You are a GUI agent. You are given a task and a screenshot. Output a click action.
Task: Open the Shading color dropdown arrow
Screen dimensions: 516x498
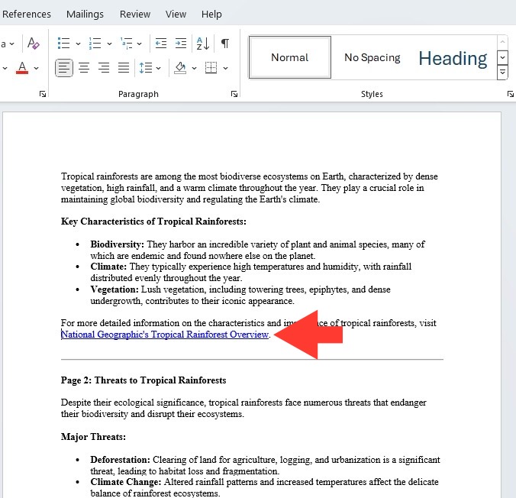(x=194, y=68)
